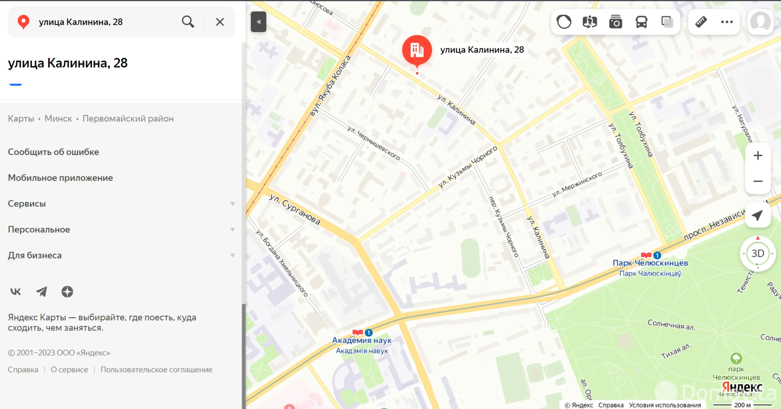
Task: Open the three-dots more menu
Action: pos(727,22)
